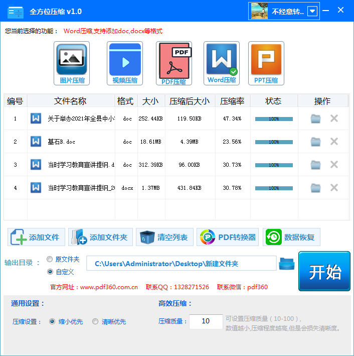Click the 压缩质量 value input field

[206, 321]
